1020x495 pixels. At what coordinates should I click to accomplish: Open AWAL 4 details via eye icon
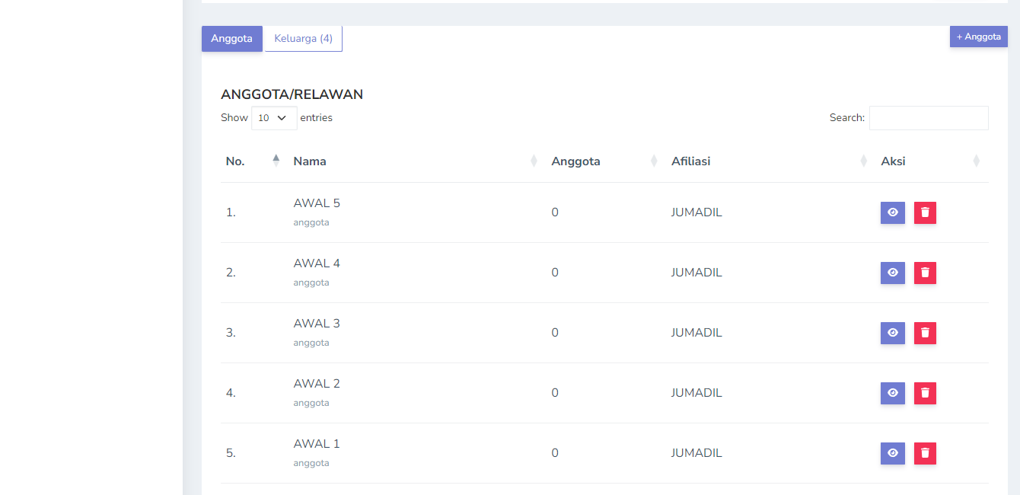[x=892, y=273]
